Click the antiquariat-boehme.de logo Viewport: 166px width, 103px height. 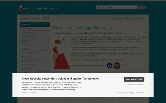[x=38, y=8]
